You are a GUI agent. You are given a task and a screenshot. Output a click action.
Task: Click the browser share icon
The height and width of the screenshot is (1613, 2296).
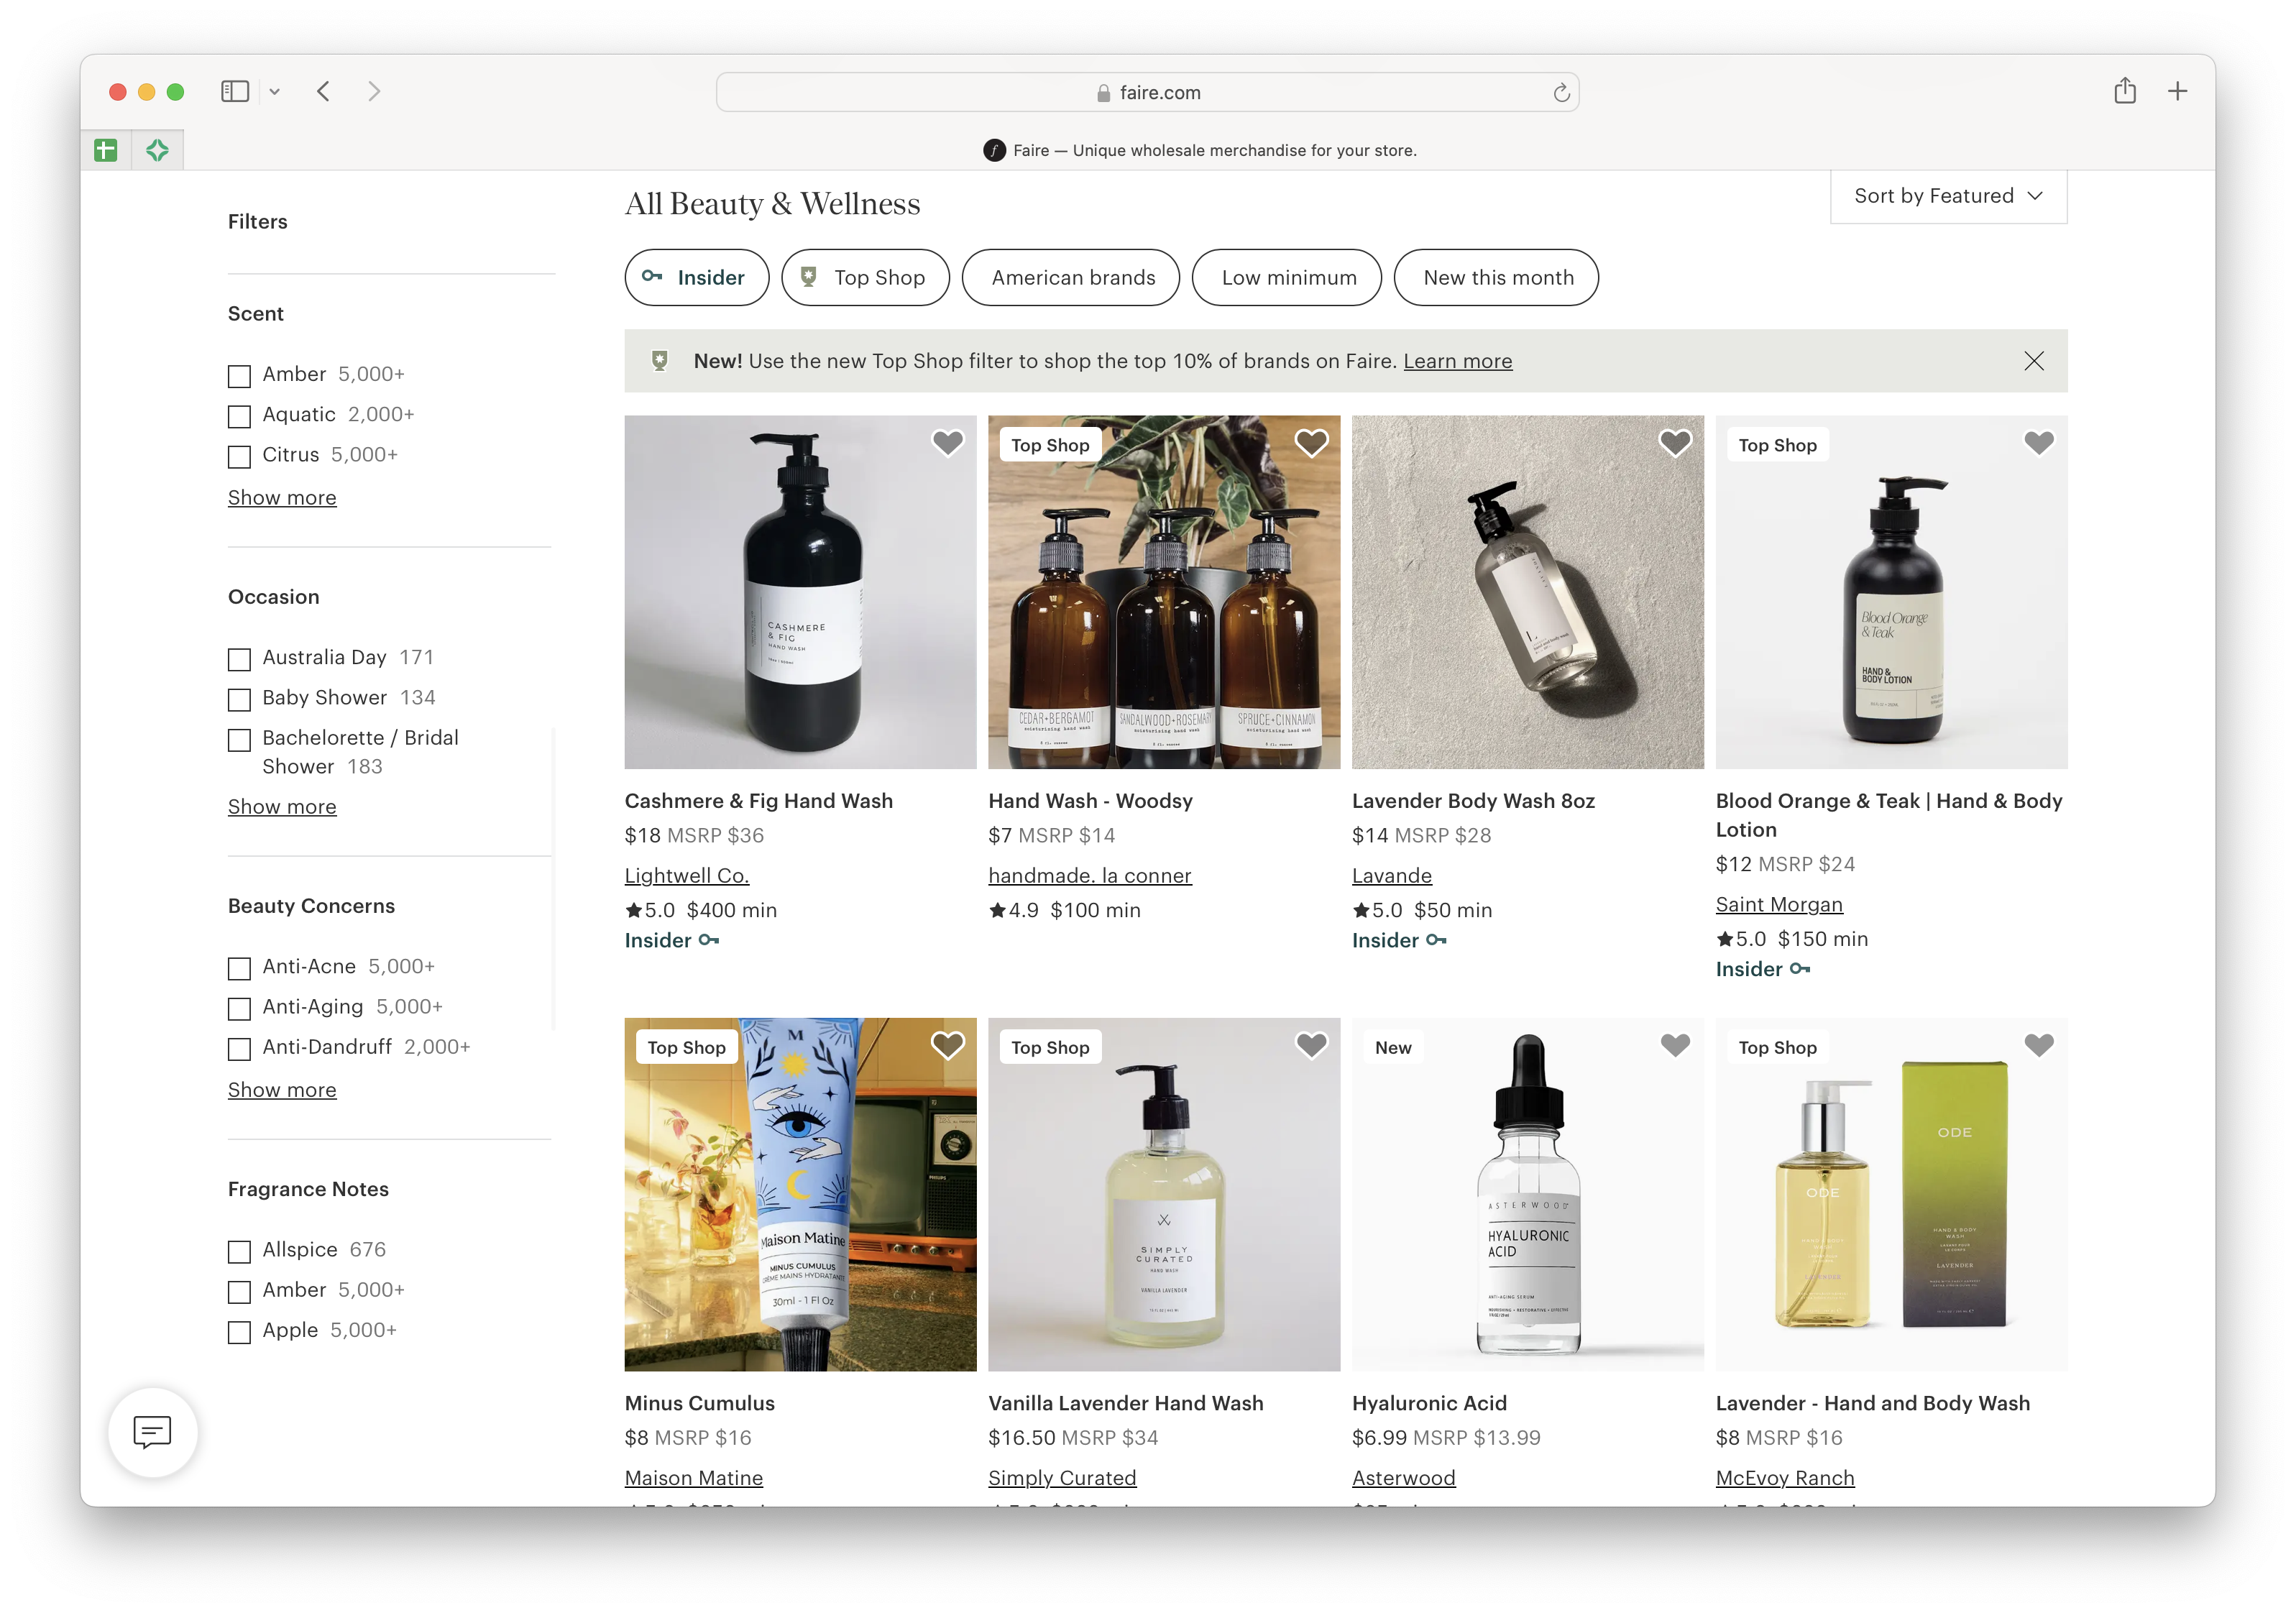tap(2124, 92)
